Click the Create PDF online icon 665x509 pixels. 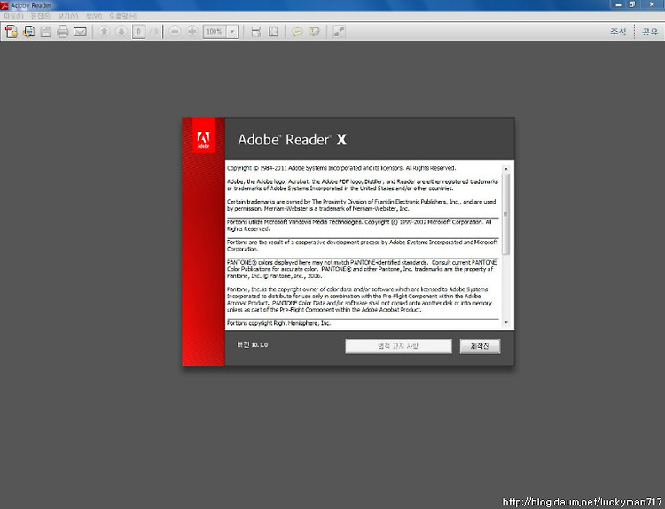tap(12, 32)
